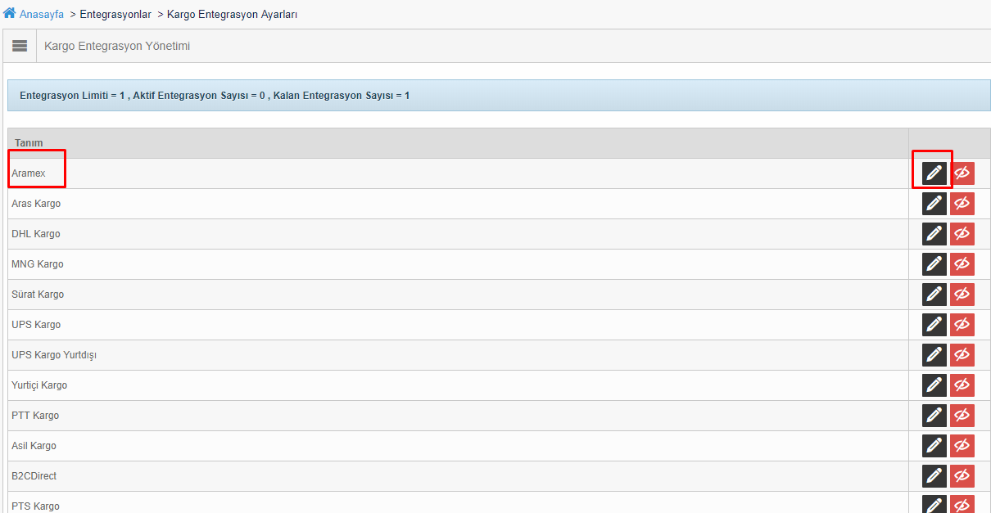Edit Sürat Kargo integration settings
991x513 pixels.
click(934, 295)
